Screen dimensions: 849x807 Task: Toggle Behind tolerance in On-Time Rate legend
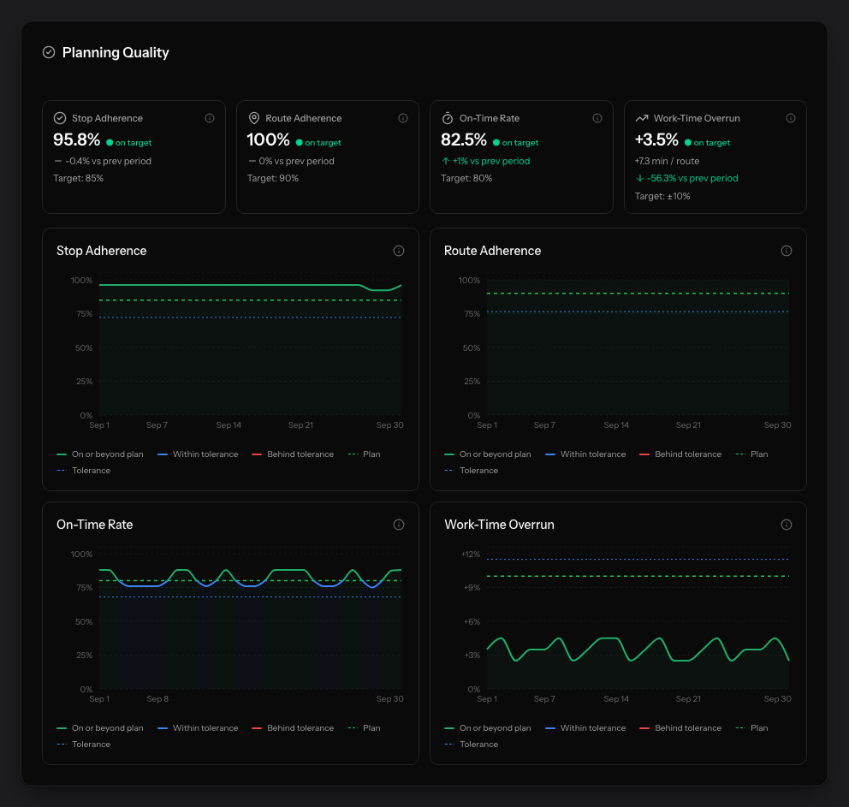[x=293, y=728]
